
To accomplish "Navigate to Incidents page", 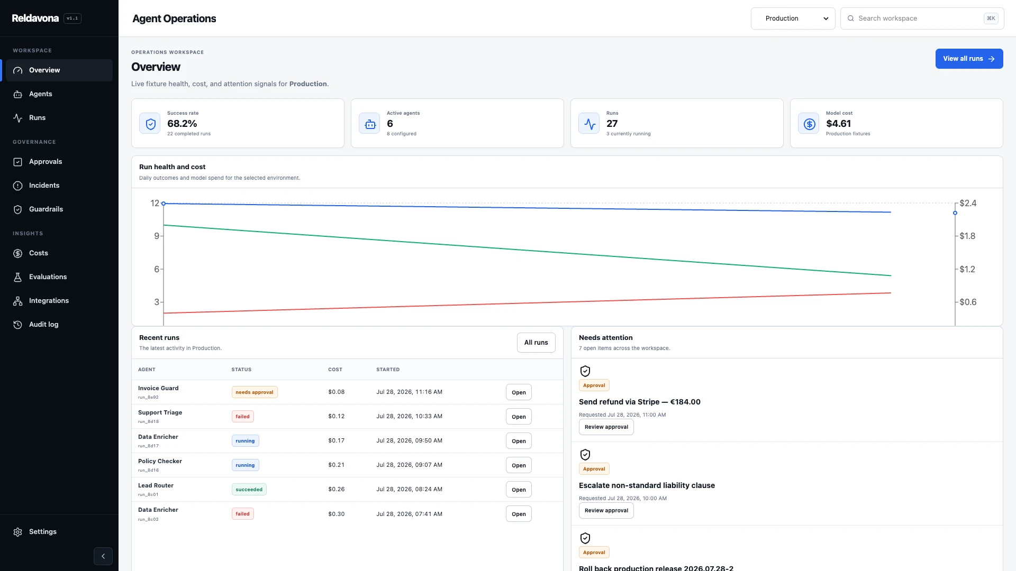I will pos(59,186).
